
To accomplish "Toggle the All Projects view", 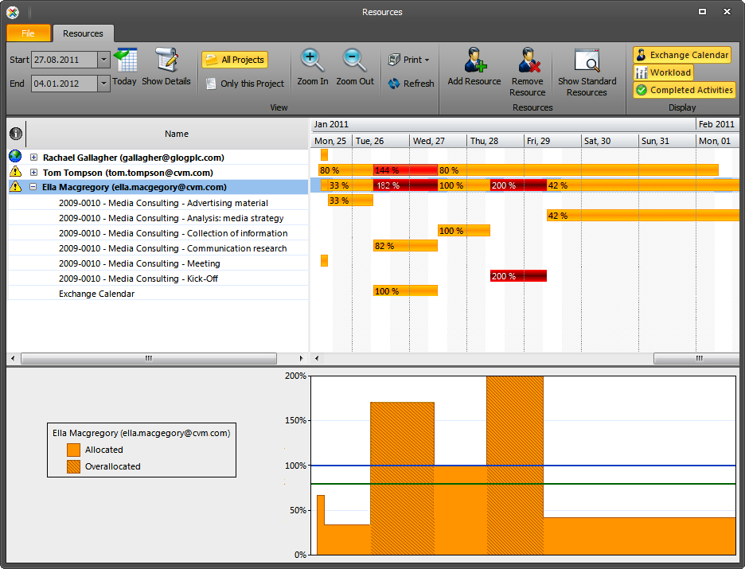I will [234, 59].
